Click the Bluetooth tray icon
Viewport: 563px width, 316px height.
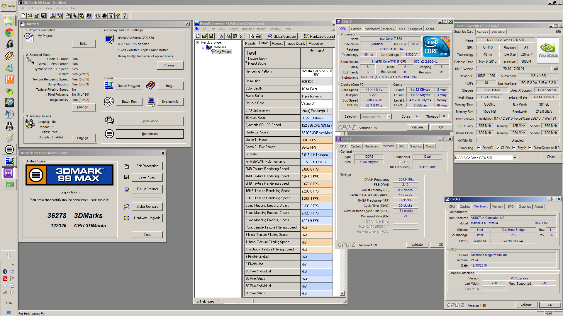pos(5,272)
